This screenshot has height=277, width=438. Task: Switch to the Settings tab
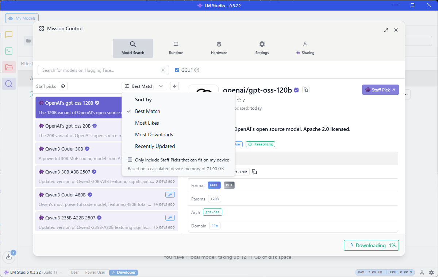262,48
